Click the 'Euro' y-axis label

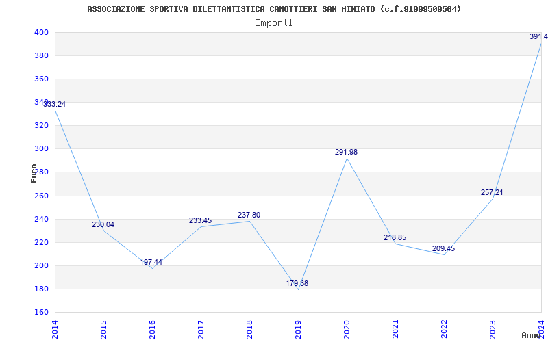coord(34,173)
